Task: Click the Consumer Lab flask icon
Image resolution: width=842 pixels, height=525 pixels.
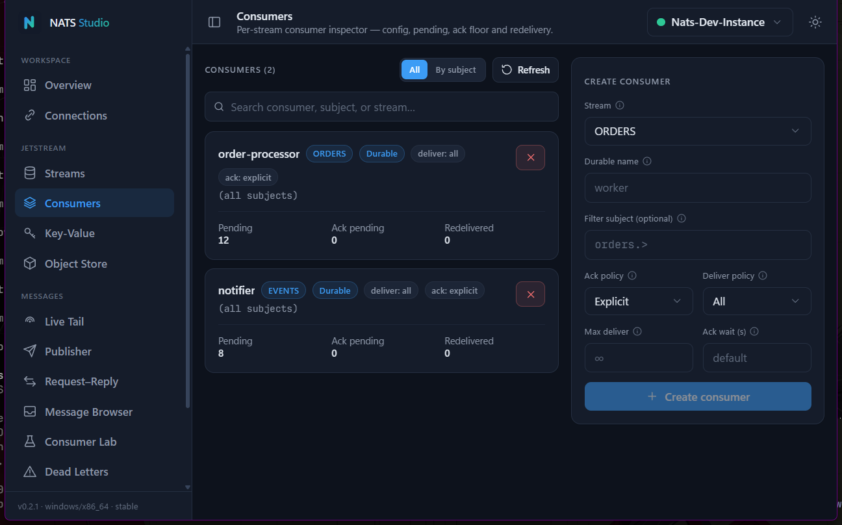Action: tap(30, 442)
